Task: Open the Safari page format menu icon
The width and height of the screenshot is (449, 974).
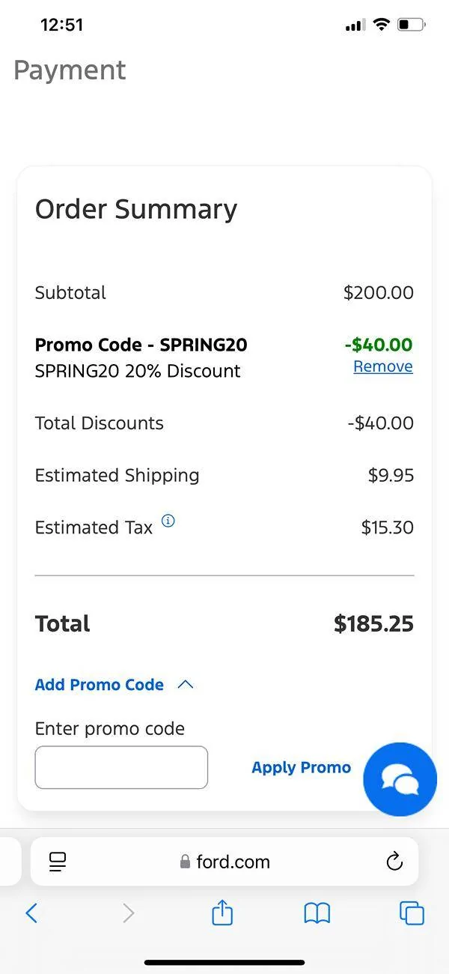Action: pos(58,862)
